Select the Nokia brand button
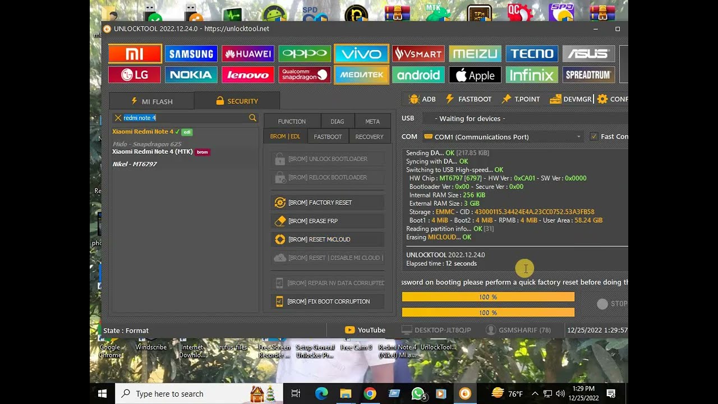 191,75
